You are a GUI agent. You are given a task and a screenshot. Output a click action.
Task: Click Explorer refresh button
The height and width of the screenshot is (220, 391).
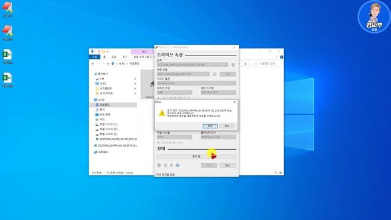246,64
